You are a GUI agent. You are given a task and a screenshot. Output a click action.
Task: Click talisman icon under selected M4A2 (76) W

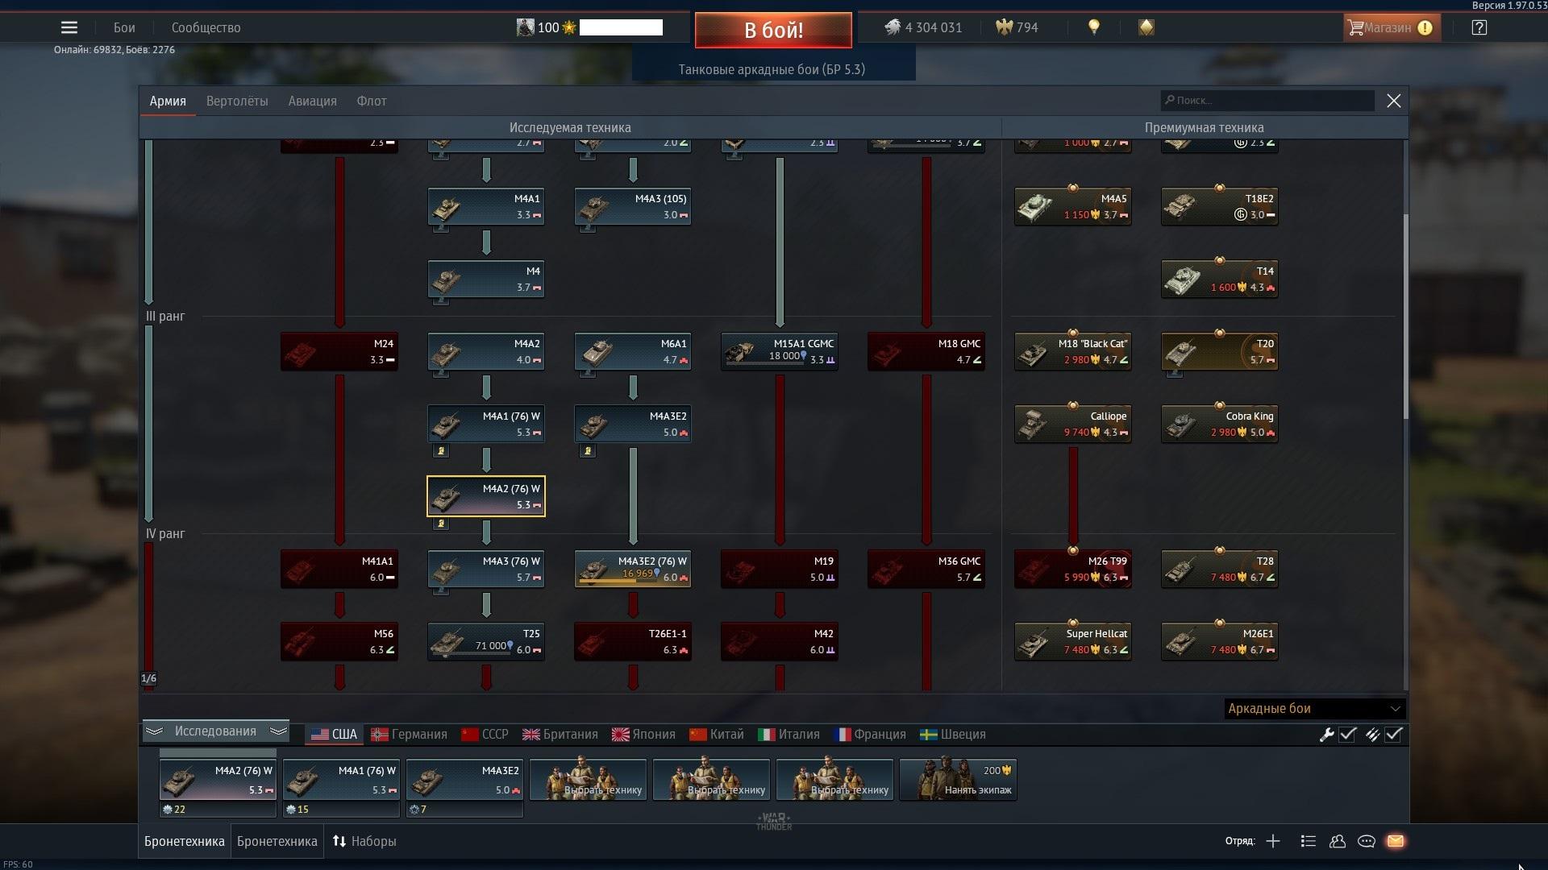(x=440, y=524)
